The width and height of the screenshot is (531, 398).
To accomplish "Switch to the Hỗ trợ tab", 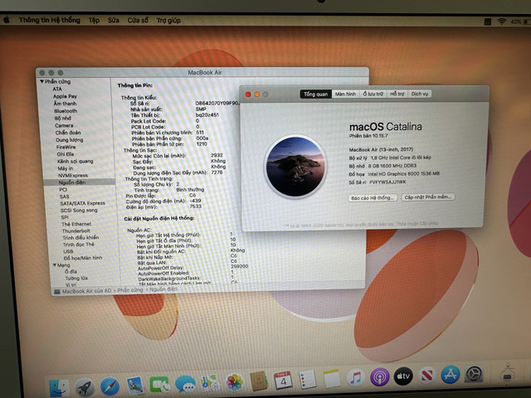I will [x=397, y=94].
